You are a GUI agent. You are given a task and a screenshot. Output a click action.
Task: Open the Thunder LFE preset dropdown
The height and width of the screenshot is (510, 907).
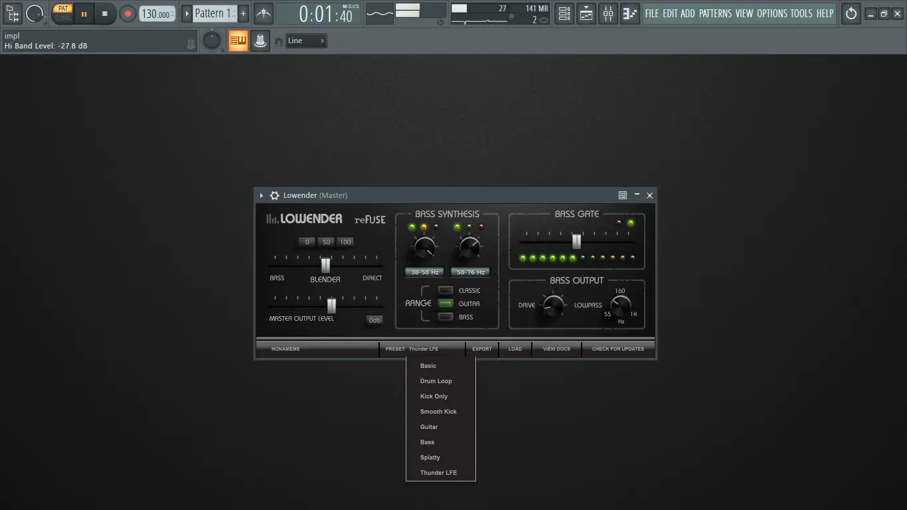(422, 349)
